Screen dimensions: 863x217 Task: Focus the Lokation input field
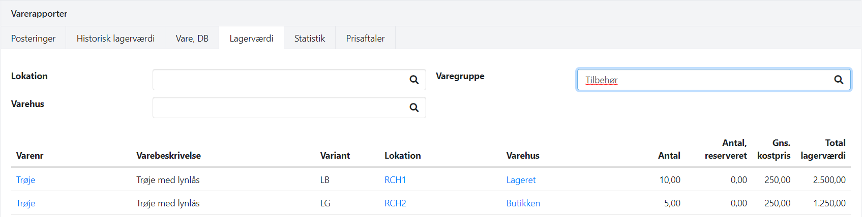click(x=280, y=80)
